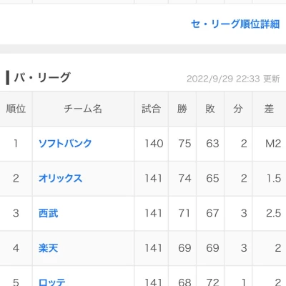286x286 pixels.
Task: Click 西武's 2.5 game difference cell
Action: [274, 213]
